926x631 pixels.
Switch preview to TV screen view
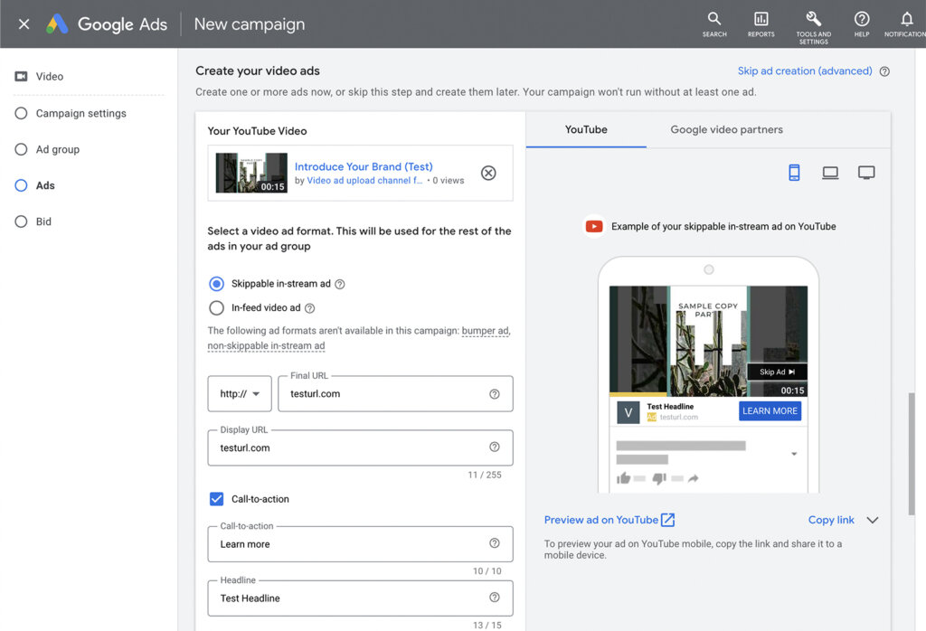coord(866,173)
